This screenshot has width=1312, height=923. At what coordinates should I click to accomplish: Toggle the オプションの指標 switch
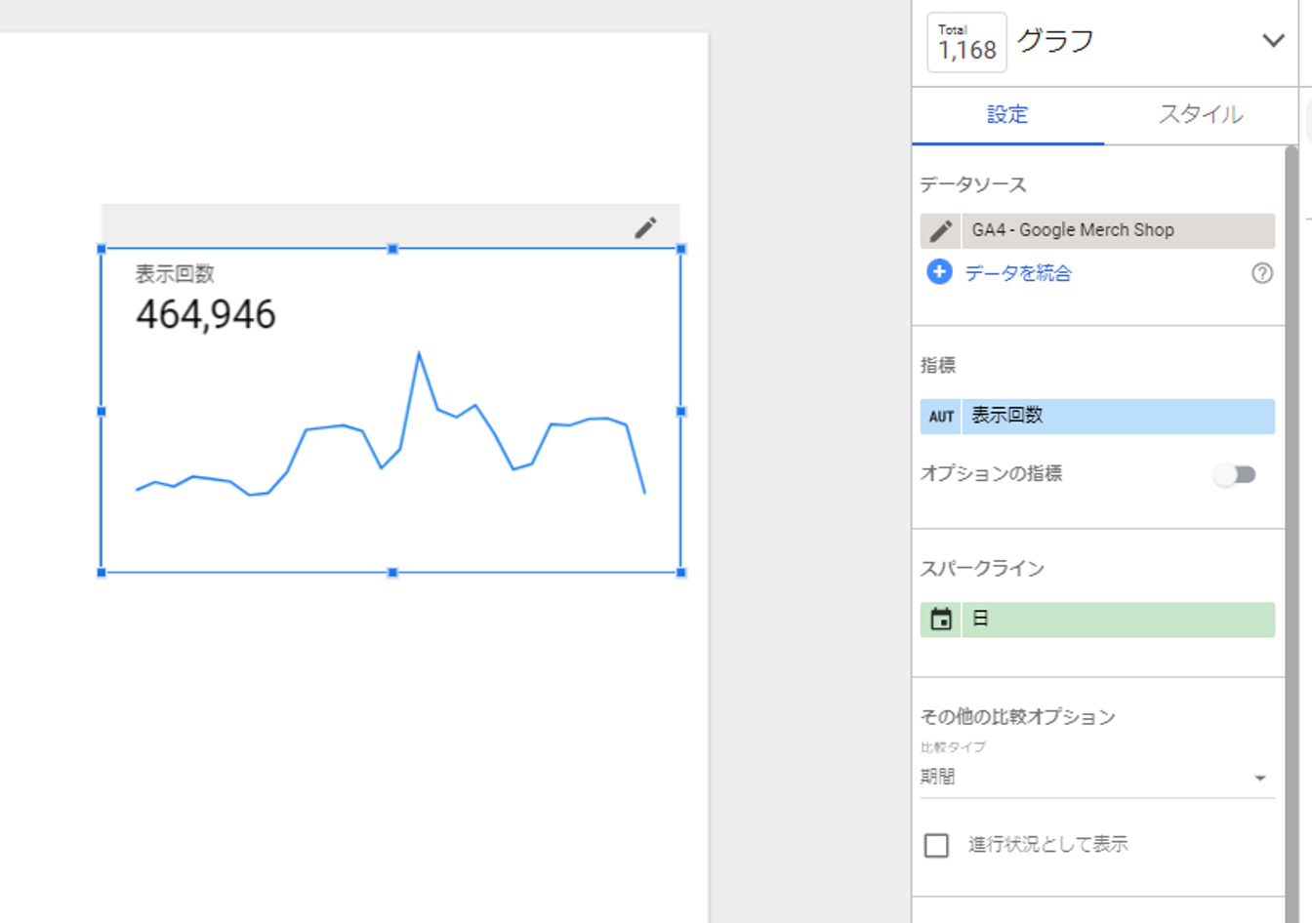[x=1235, y=475]
